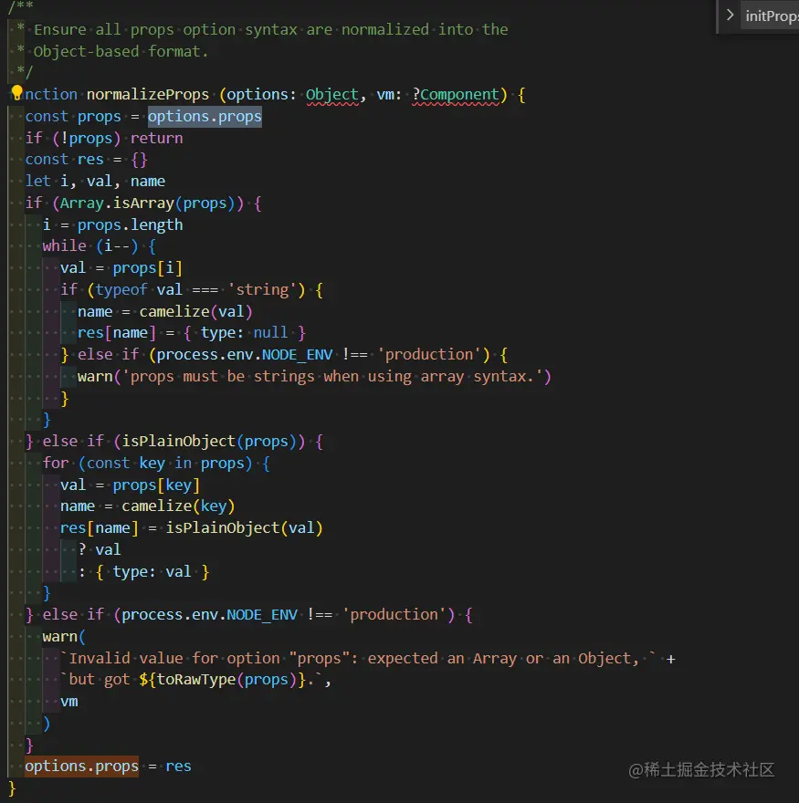
Task: Click the 'const res = {}' line
Action: [86, 160]
